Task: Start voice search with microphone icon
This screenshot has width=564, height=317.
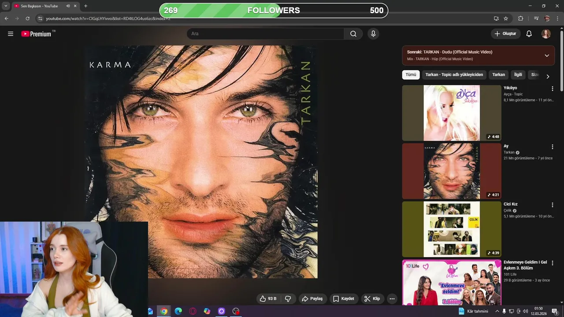Action: (x=373, y=34)
